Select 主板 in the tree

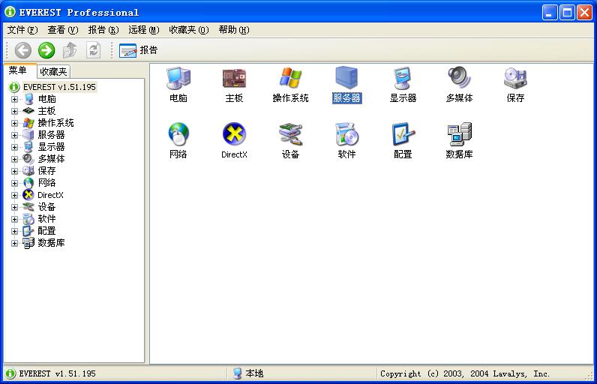coord(46,111)
